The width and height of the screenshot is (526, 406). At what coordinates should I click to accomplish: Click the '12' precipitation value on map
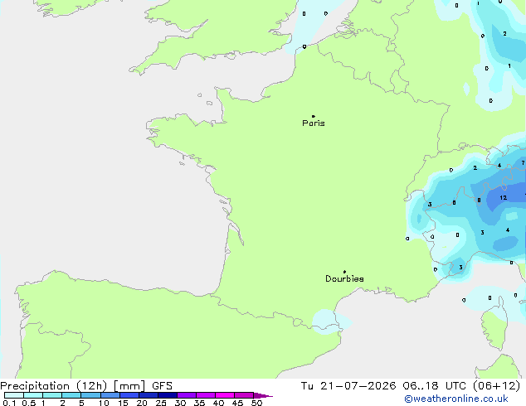[x=504, y=198]
